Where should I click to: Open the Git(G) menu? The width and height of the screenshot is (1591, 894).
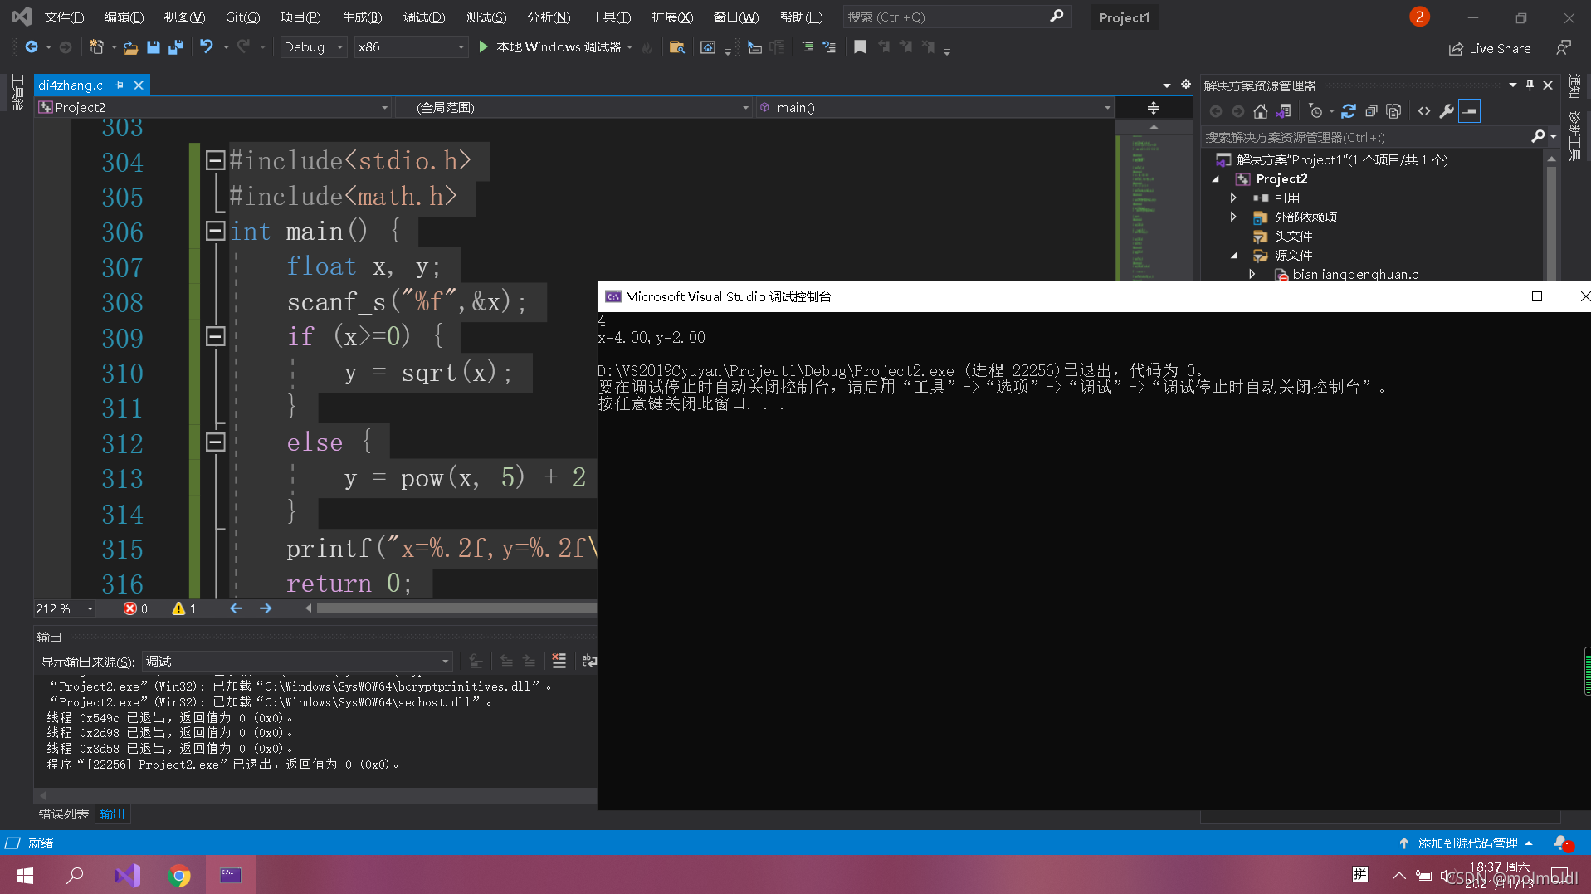pos(243,17)
